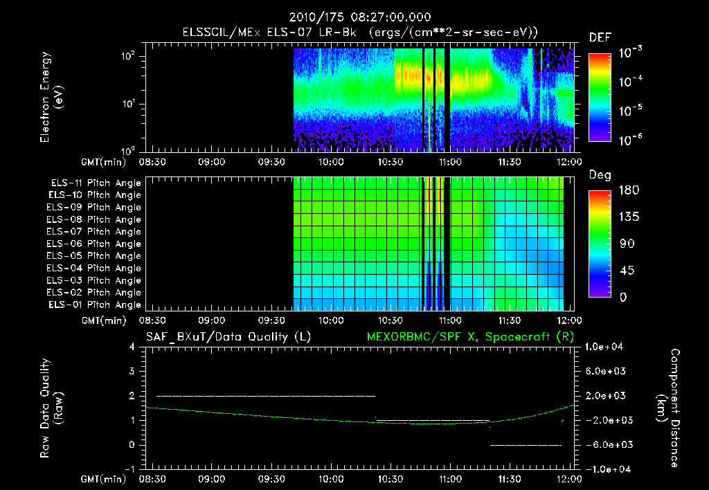
Task: Click the ELS-09 Pitch Angle row label
Action: point(94,208)
